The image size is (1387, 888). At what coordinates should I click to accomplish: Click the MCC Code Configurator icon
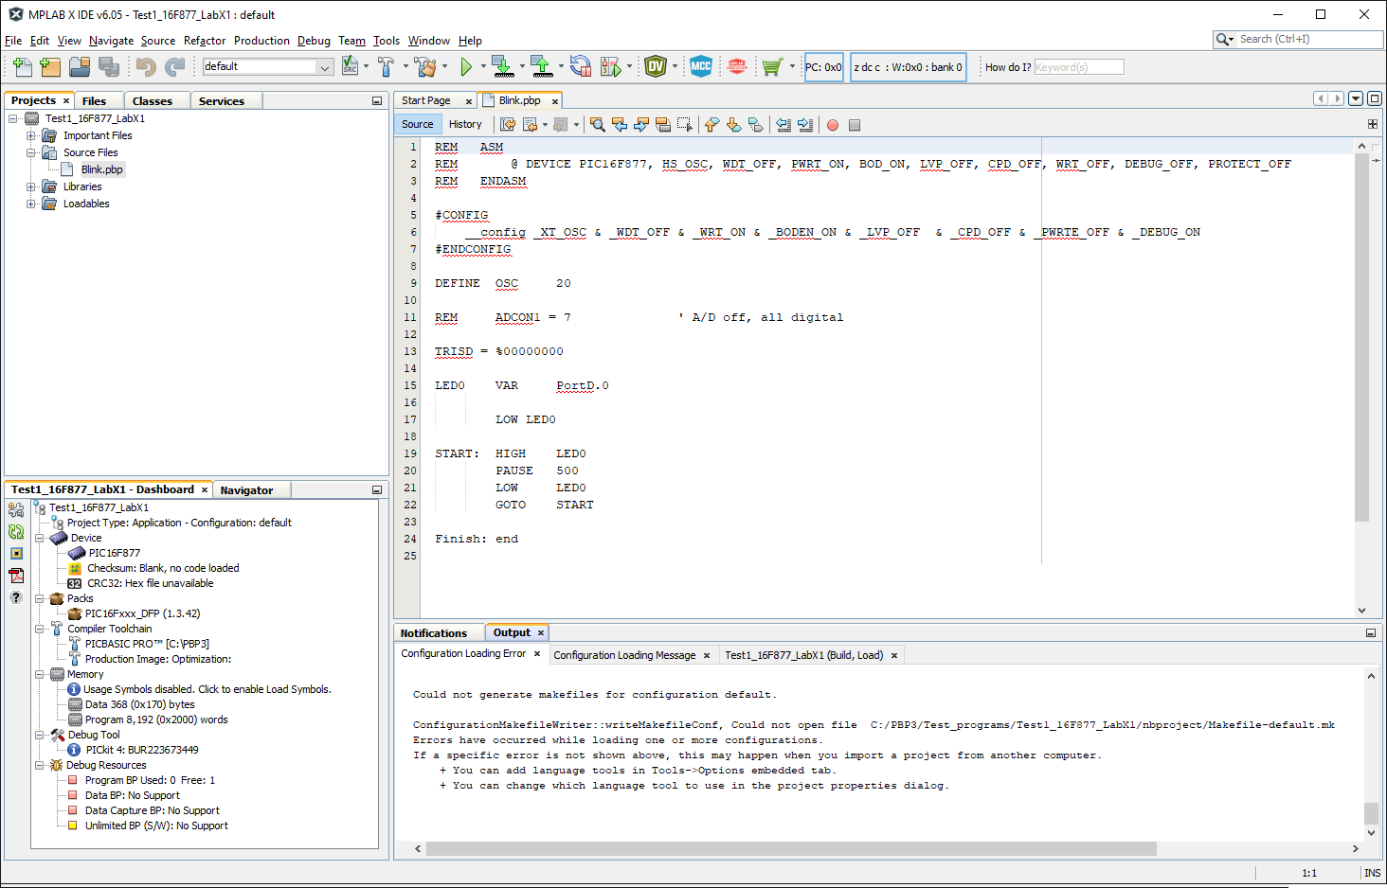(x=700, y=66)
